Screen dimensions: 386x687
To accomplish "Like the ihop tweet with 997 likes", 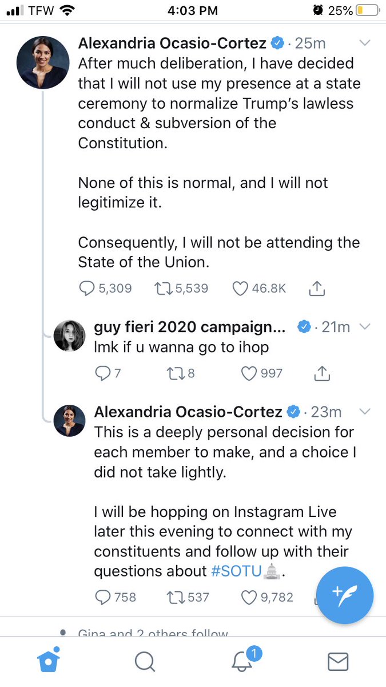I will point(249,373).
